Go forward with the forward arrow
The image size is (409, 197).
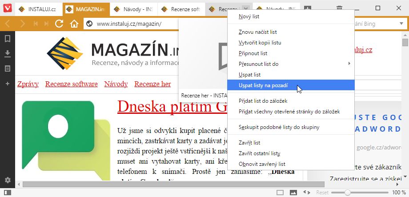(22, 24)
